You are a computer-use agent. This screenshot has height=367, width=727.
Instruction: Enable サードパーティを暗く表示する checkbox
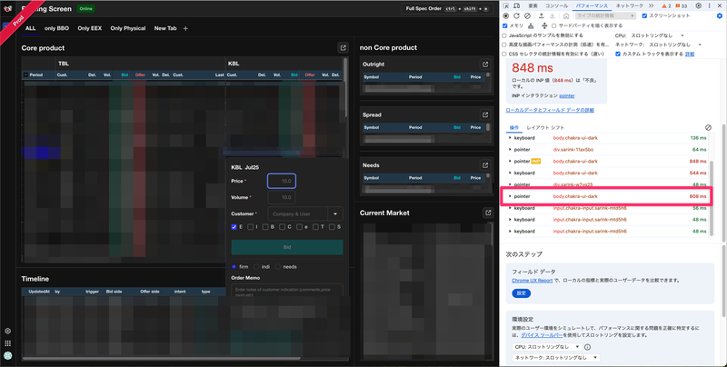click(x=553, y=26)
